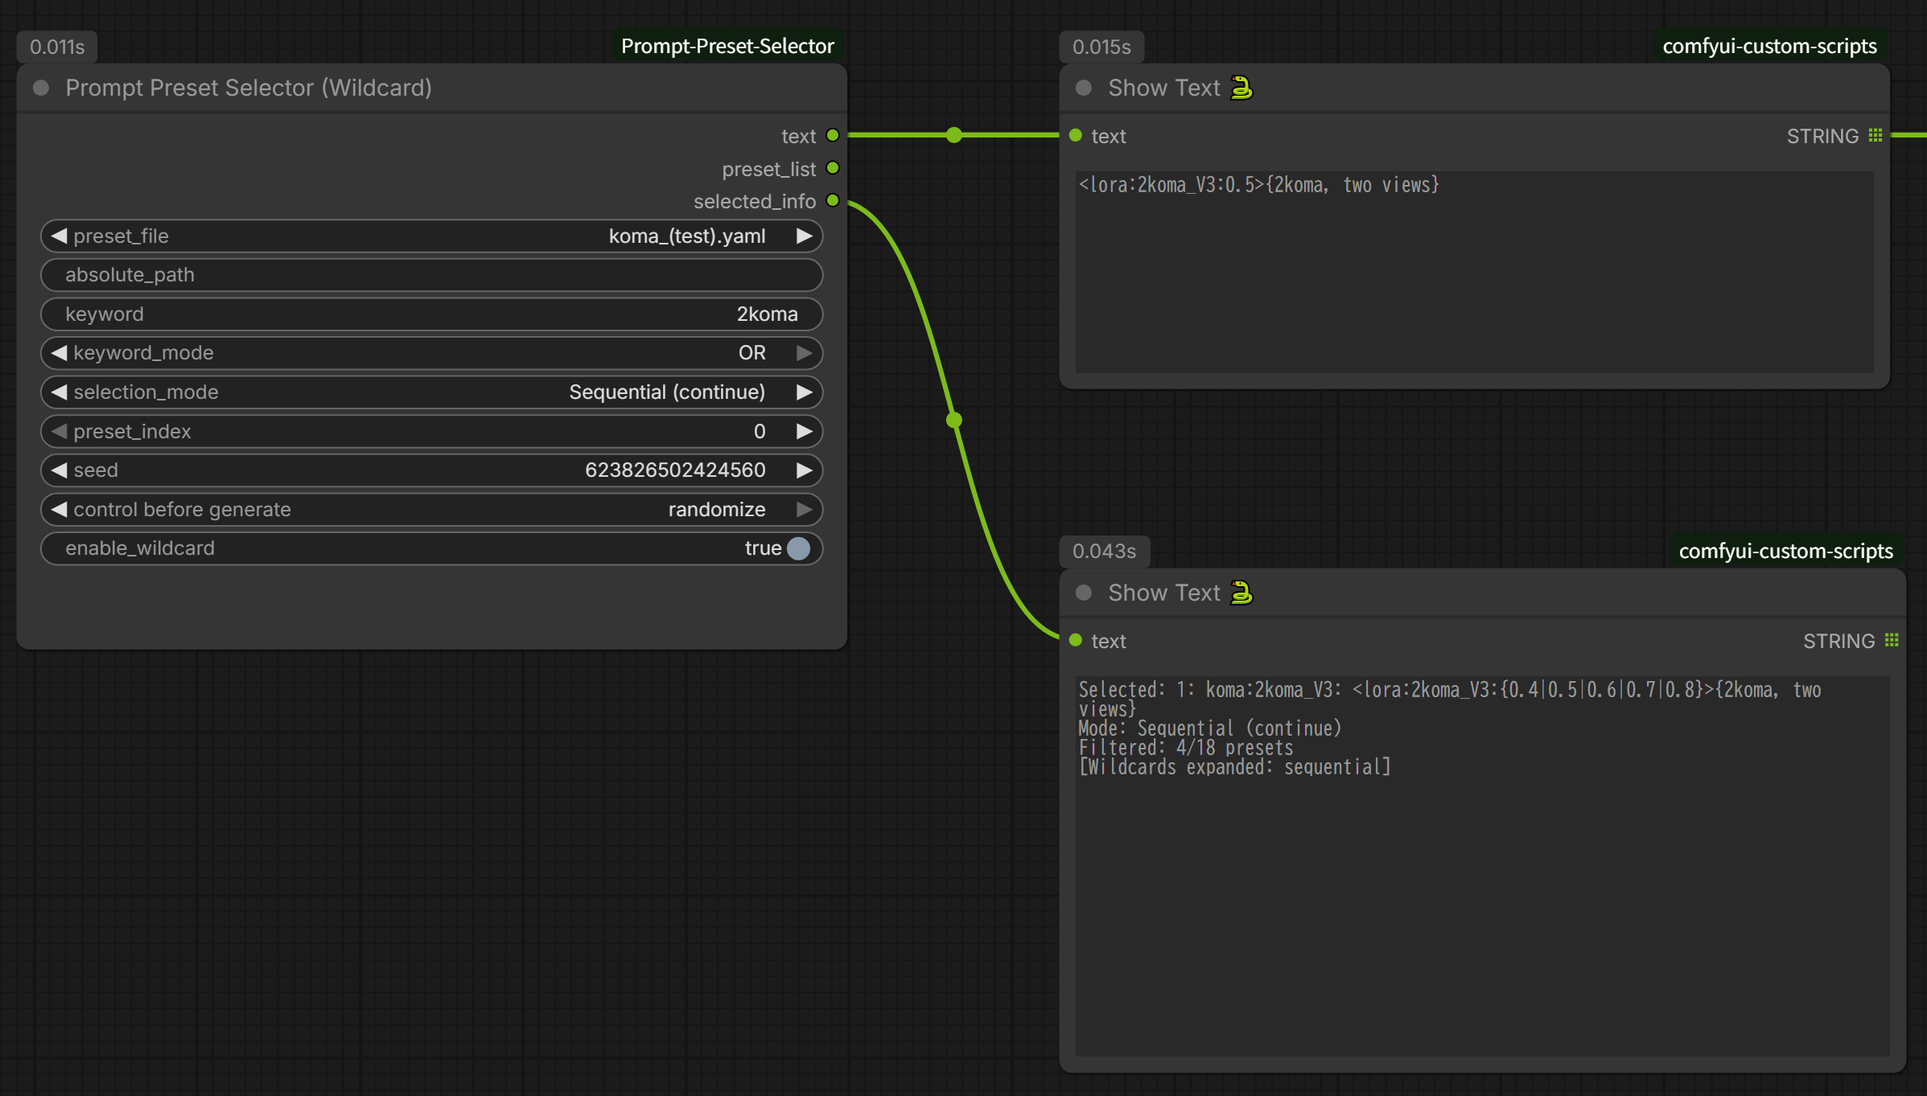The width and height of the screenshot is (1927, 1096).
Task: Decrease the preset_index value
Action: (59, 431)
